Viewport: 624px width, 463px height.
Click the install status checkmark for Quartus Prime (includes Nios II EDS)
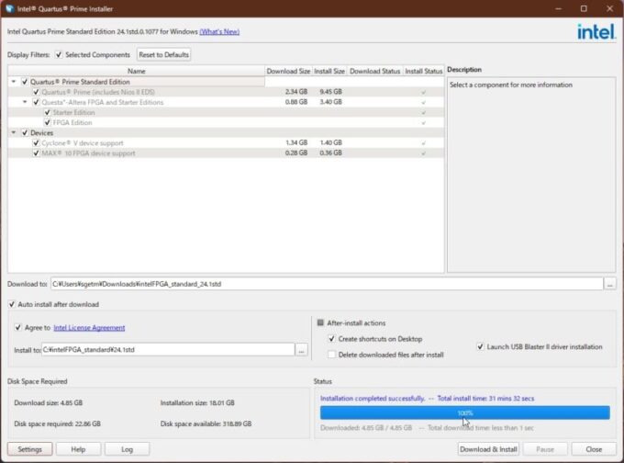(423, 92)
